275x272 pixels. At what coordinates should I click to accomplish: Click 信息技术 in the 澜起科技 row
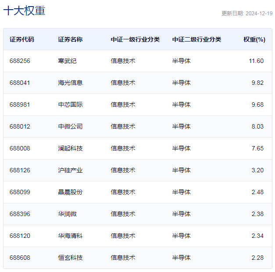tap(123, 148)
